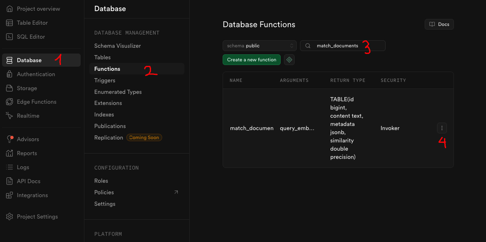Click the Realtime cursor icon

point(9,116)
